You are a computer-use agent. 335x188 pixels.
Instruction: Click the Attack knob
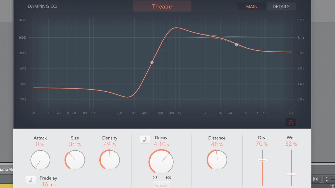coord(40,160)
